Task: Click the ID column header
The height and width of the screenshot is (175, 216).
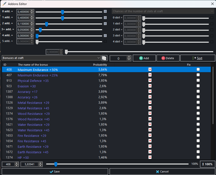Action: point(5,64)
